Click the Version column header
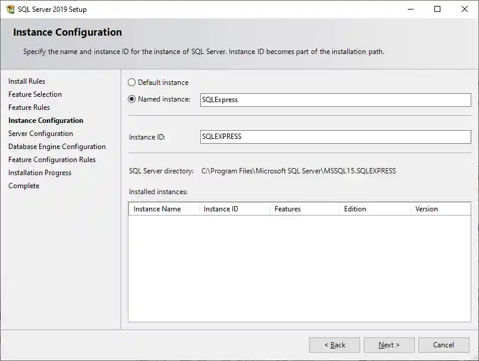This screenshot has height=361, width=479. [x=431, y=209]
